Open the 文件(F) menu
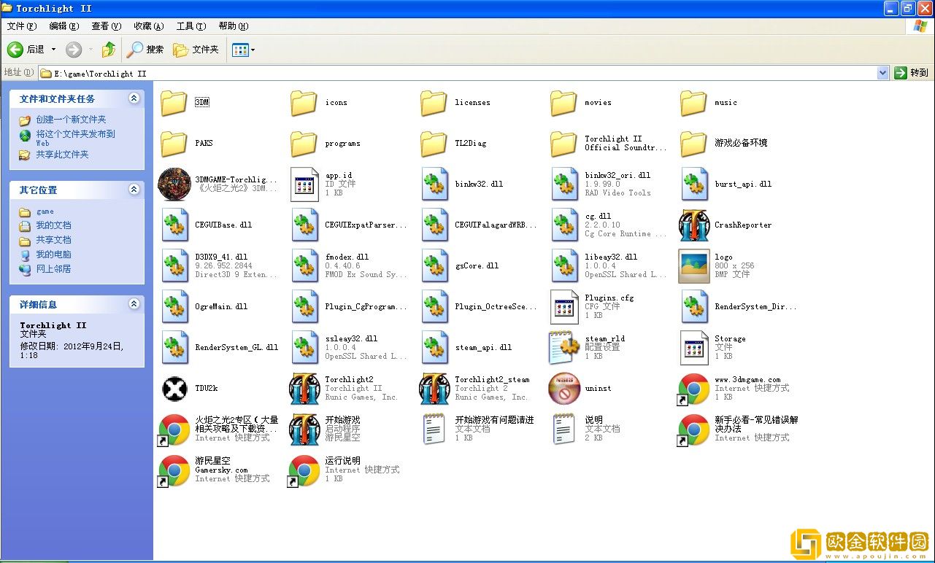This screenshot has height=563, width=935. (x=21, y=26)
